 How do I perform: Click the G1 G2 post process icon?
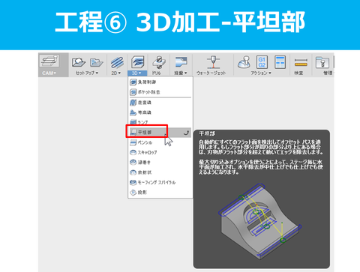click(262, 62)
